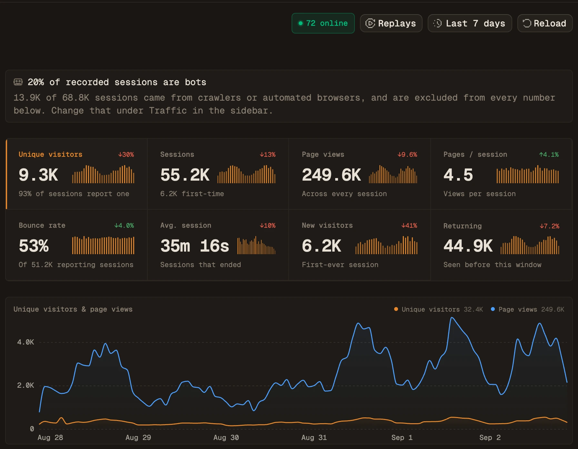
Task: Select the Avg. session metric card
Action: click(218, 245)
